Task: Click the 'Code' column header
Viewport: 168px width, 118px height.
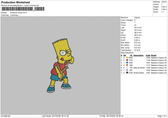Action: pyautogui.click(x=148, y=55)
